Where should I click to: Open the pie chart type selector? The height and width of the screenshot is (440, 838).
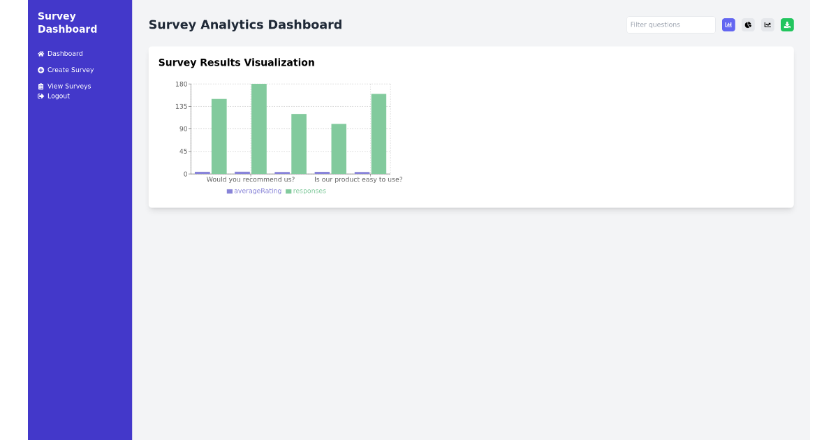(748, 24)
